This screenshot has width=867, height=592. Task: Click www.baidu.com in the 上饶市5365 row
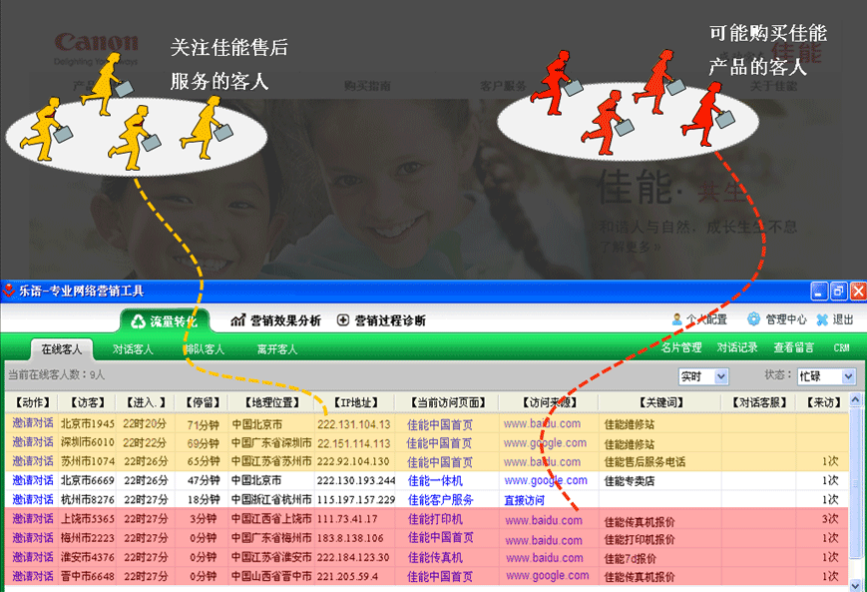click(x=544, y=520)
